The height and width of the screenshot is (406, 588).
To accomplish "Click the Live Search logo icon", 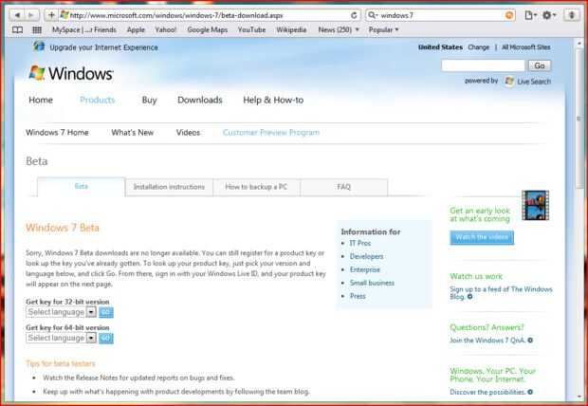I will pos(509,81).
